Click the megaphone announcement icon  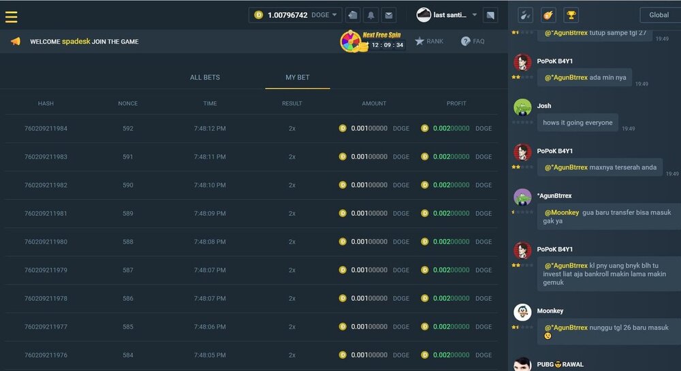[x=15, y=42]
